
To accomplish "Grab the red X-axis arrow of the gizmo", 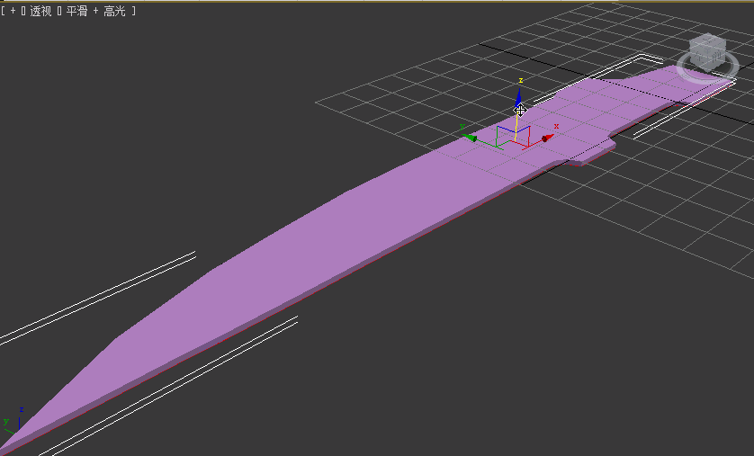I will (548, 138).
